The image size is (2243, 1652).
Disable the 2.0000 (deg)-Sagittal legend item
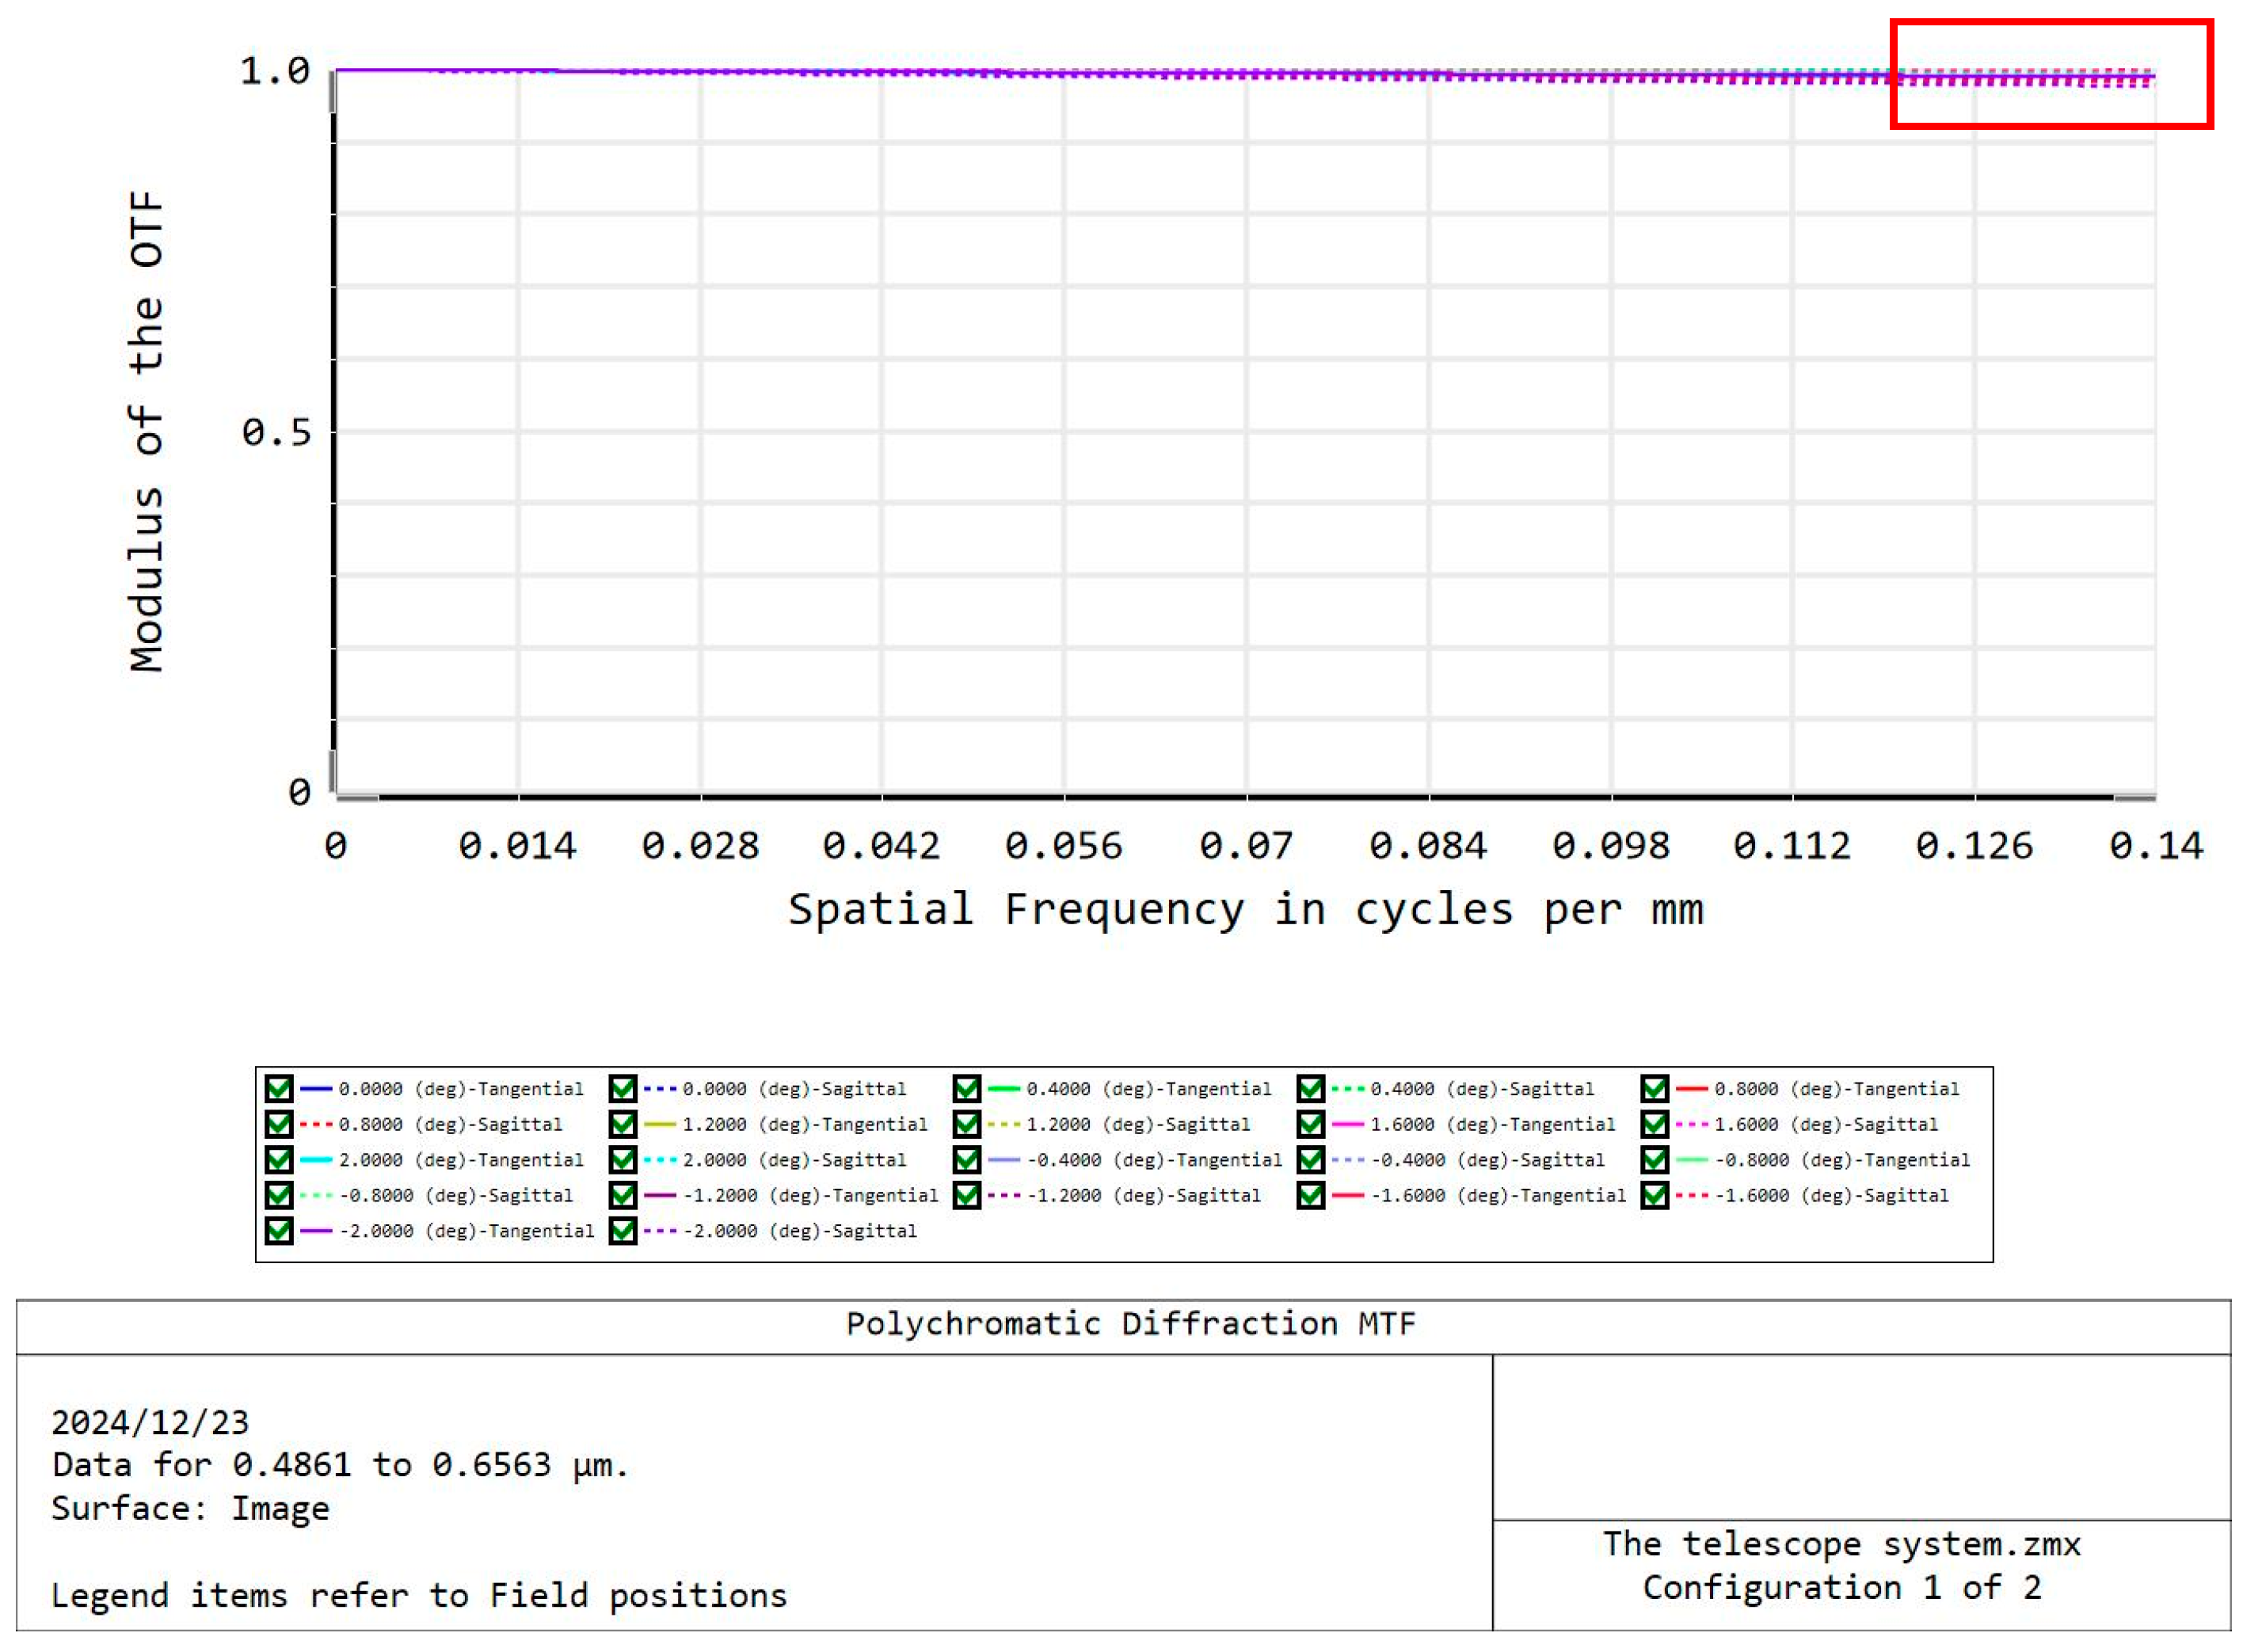(620, 1160)
